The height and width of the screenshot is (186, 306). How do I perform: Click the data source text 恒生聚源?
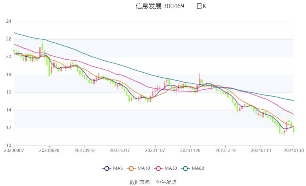166,182
